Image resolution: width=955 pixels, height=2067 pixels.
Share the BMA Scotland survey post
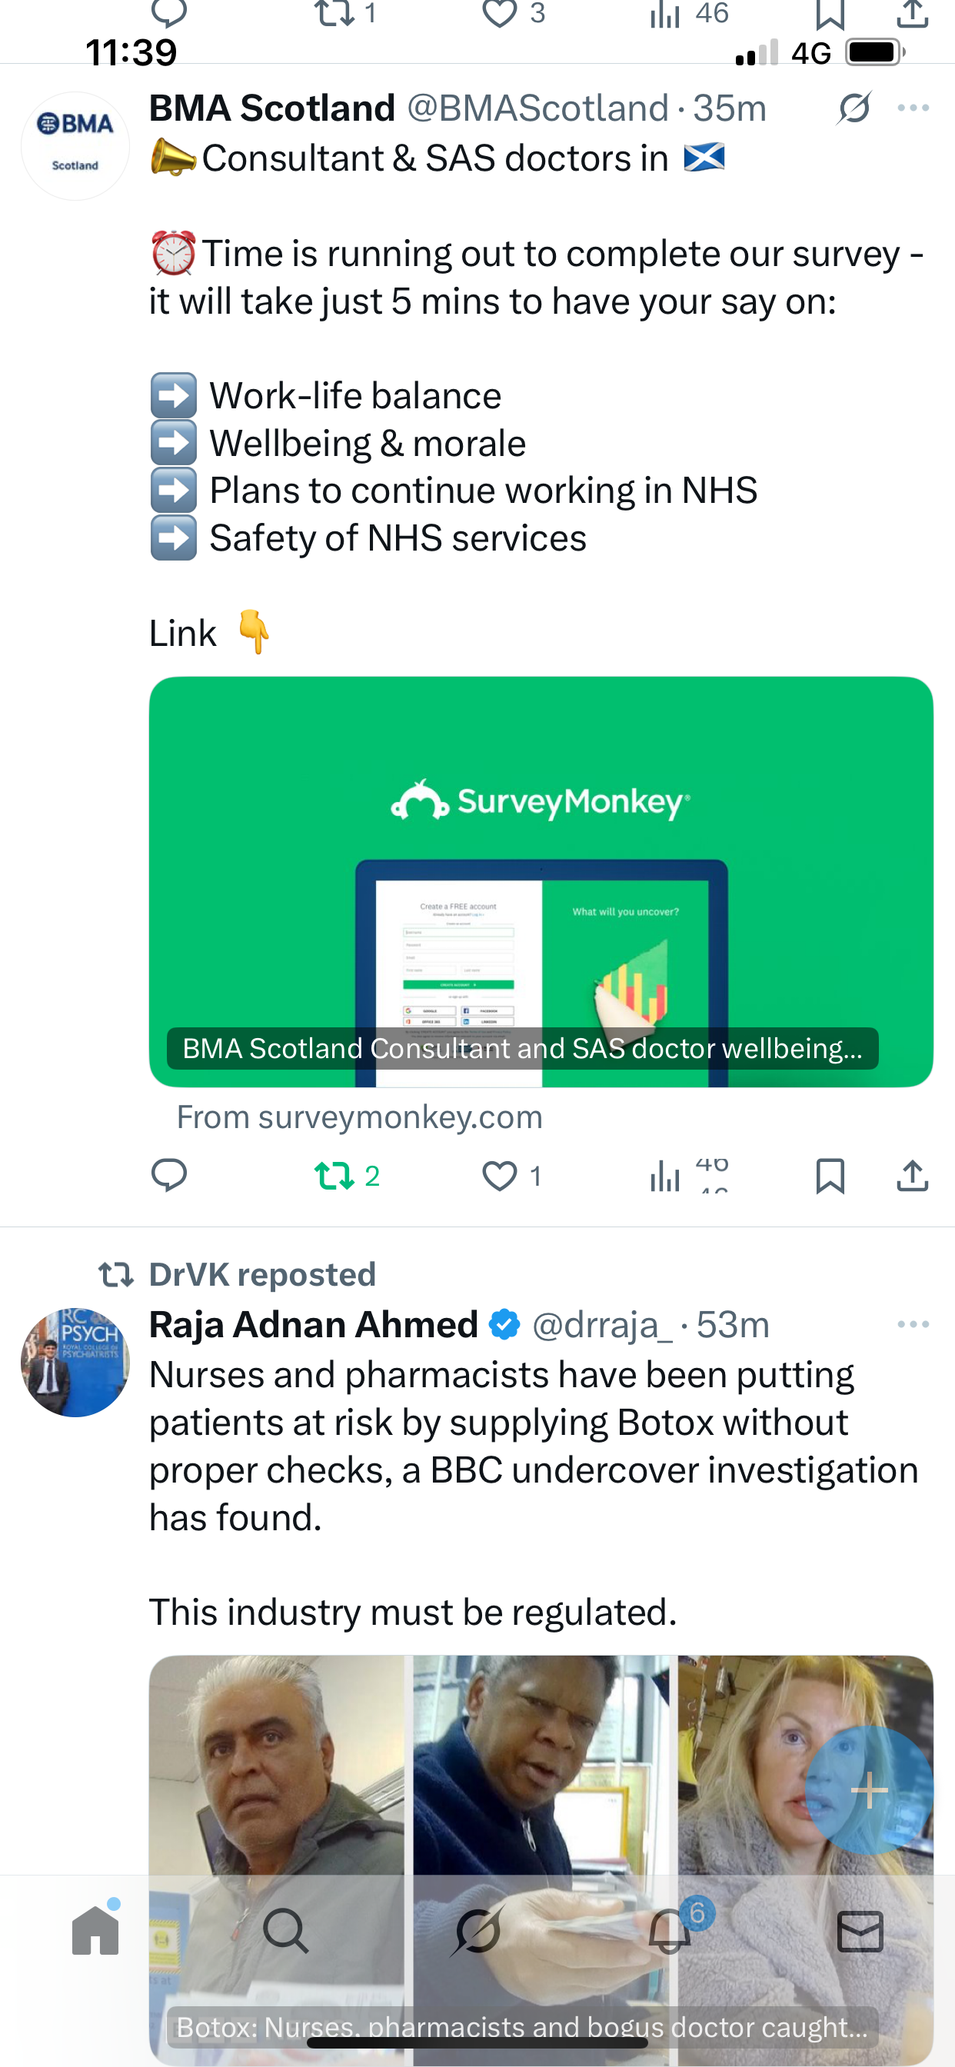click(913, 1177)
